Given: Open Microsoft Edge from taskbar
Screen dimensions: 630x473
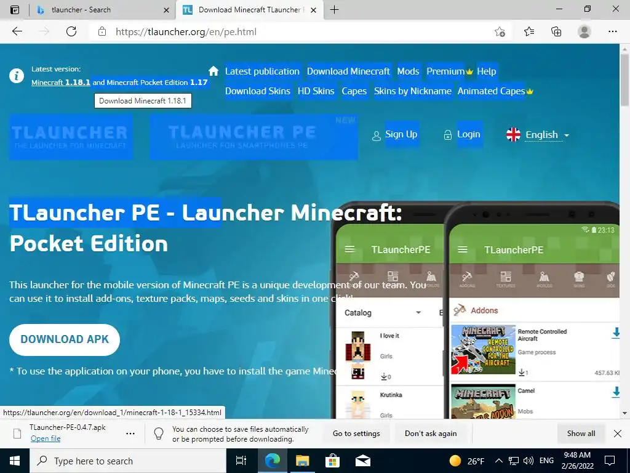Looking at the screenshot, I should (272, 461).
